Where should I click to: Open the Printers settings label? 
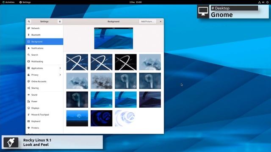click(35, 128)
